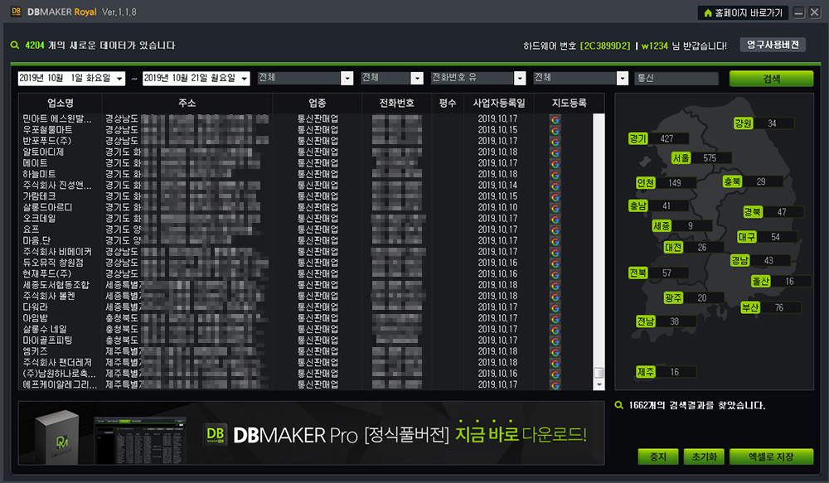Click Google map icon for 마음.단 row
This screenshot has height=483, width=829.
coord(555,242)
